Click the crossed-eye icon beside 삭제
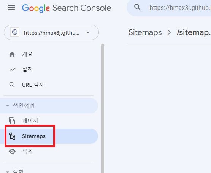This screenshot has height=173, width=211. click(x=12, y=151)
